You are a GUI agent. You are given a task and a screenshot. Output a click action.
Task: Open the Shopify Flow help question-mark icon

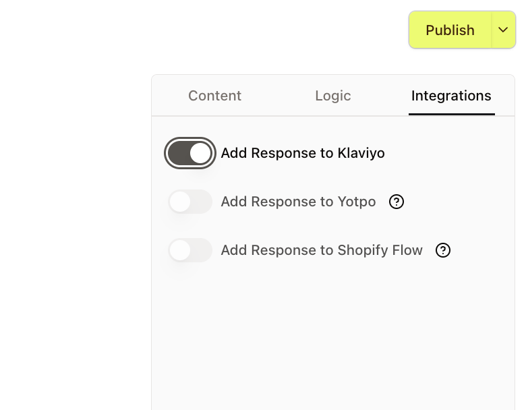click(x=442, y=250)
